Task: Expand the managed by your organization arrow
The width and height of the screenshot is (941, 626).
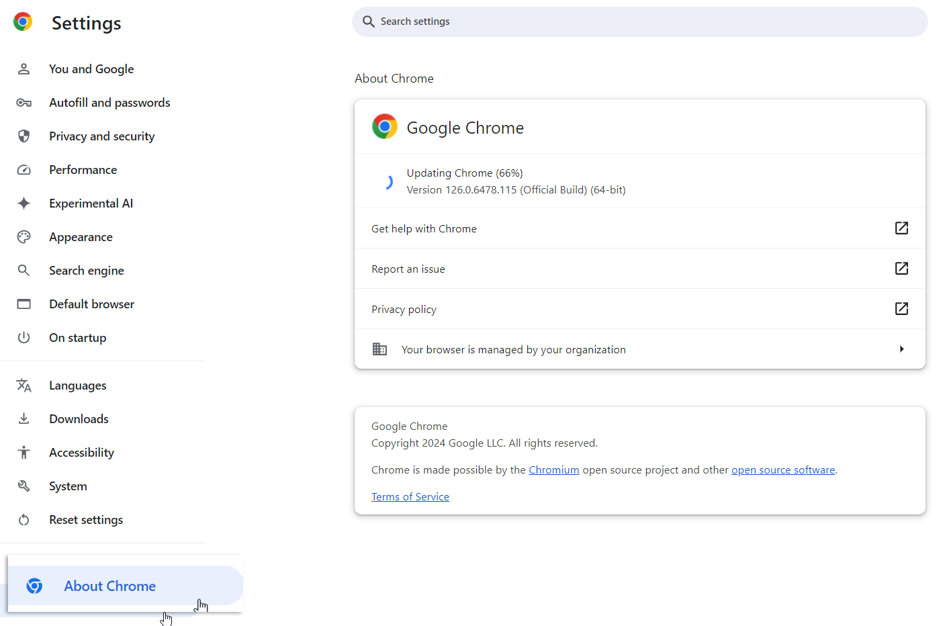Action: click(901, 349)
